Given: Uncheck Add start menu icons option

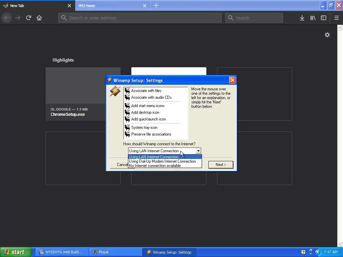Looking at the screenshot, I should click(128, 104).
